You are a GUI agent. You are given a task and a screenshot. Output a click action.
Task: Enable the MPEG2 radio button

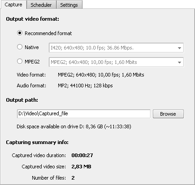click(x=20, y=61)
